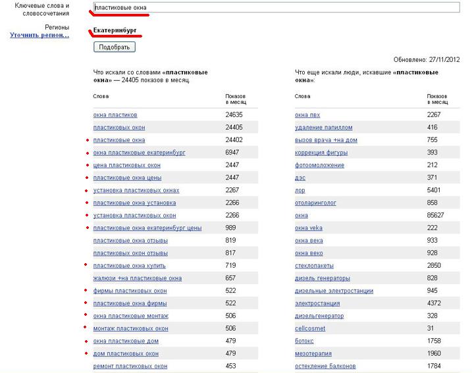This screenshot has height=373, width=472.
Task: Select the count 6947 in the left table
Action: click(232, 153)
